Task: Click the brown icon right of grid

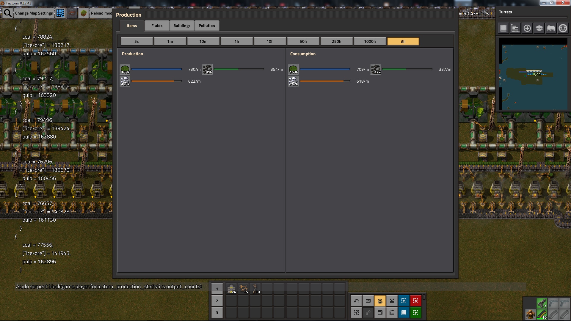Action: 72,13
